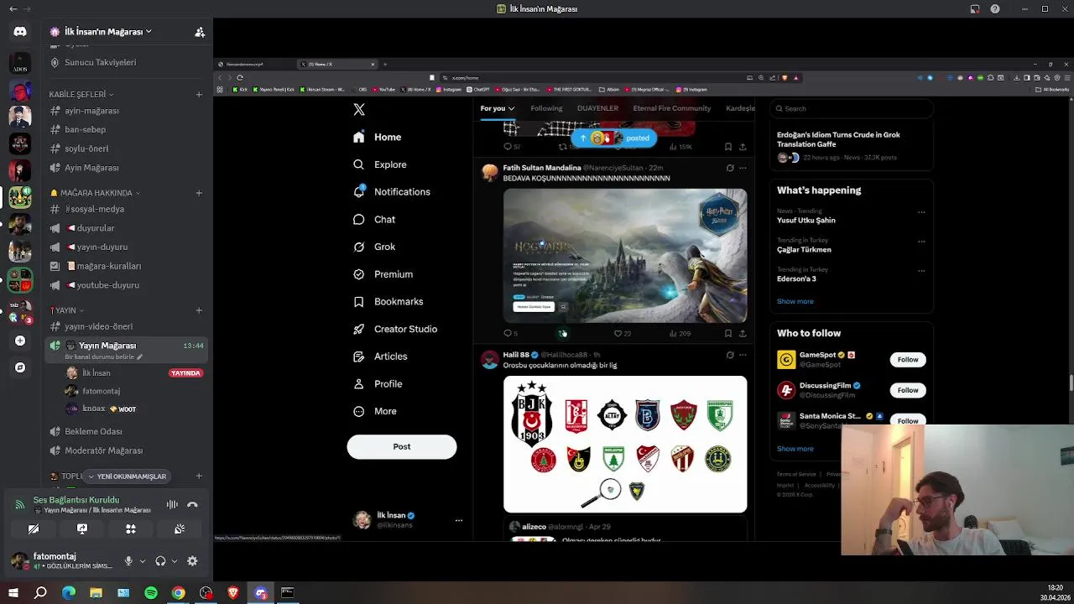
Task: Open Discover servers compass icon
Action: [x=20, y=367]
